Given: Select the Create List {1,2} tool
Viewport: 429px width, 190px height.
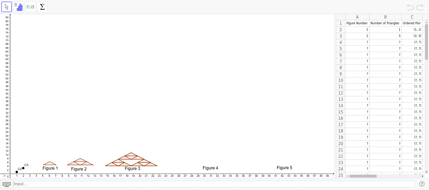Looking at the screenshot, I should [30, 7].
